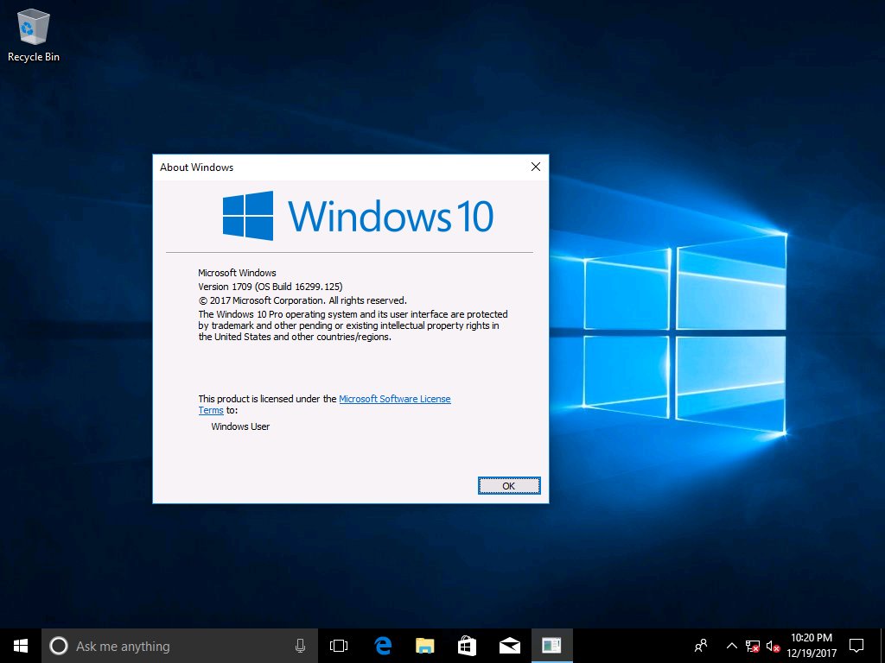Click the About Windows title bar text
This screenshot has width=885, height=663.
tap(196, 167)
